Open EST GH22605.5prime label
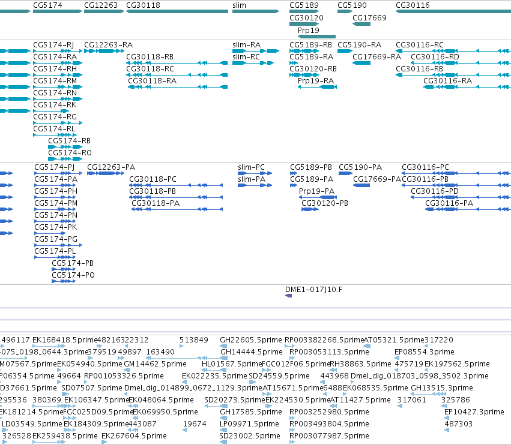This screenshot has height=445, width=511. point(251,340)
